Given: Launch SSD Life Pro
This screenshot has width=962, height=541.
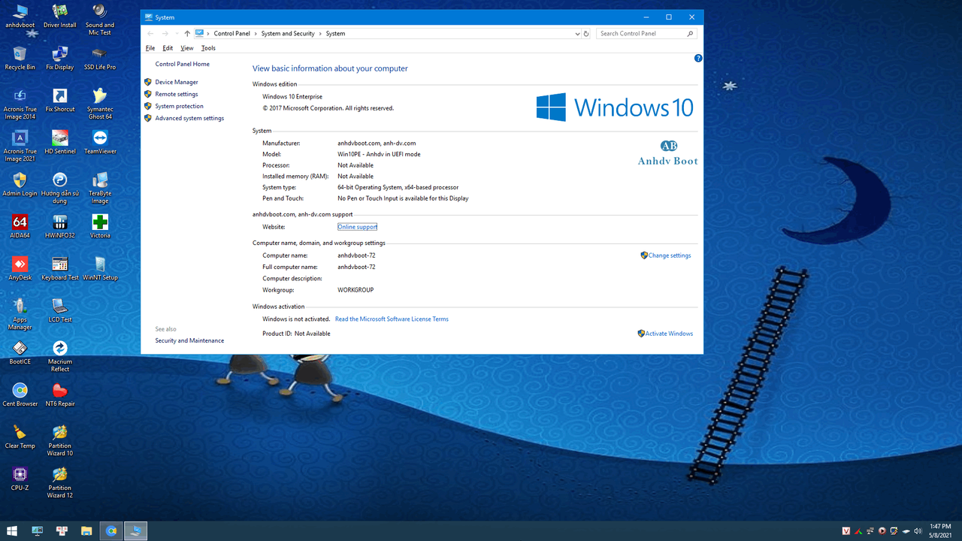Looking at the screenshot, I should pyautogui.click(x=100, y=59).
